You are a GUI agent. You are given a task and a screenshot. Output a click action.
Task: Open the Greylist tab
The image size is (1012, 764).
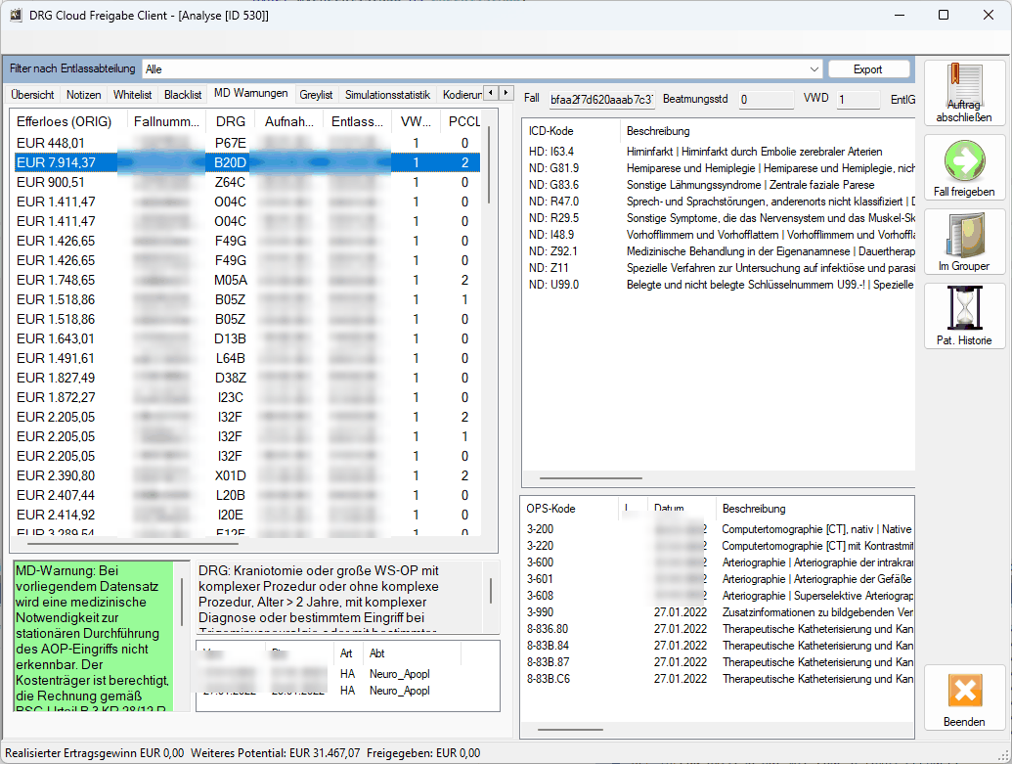(x=316, y=95)
